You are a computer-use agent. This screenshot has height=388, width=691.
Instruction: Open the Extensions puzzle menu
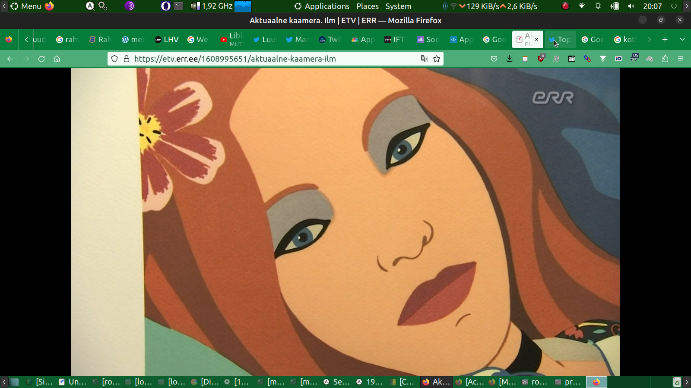pos(665,59)
